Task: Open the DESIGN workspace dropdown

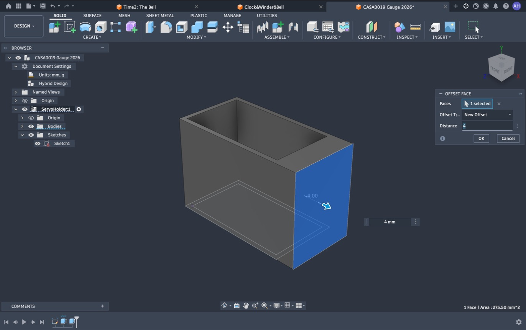Action: pos(24,26)
